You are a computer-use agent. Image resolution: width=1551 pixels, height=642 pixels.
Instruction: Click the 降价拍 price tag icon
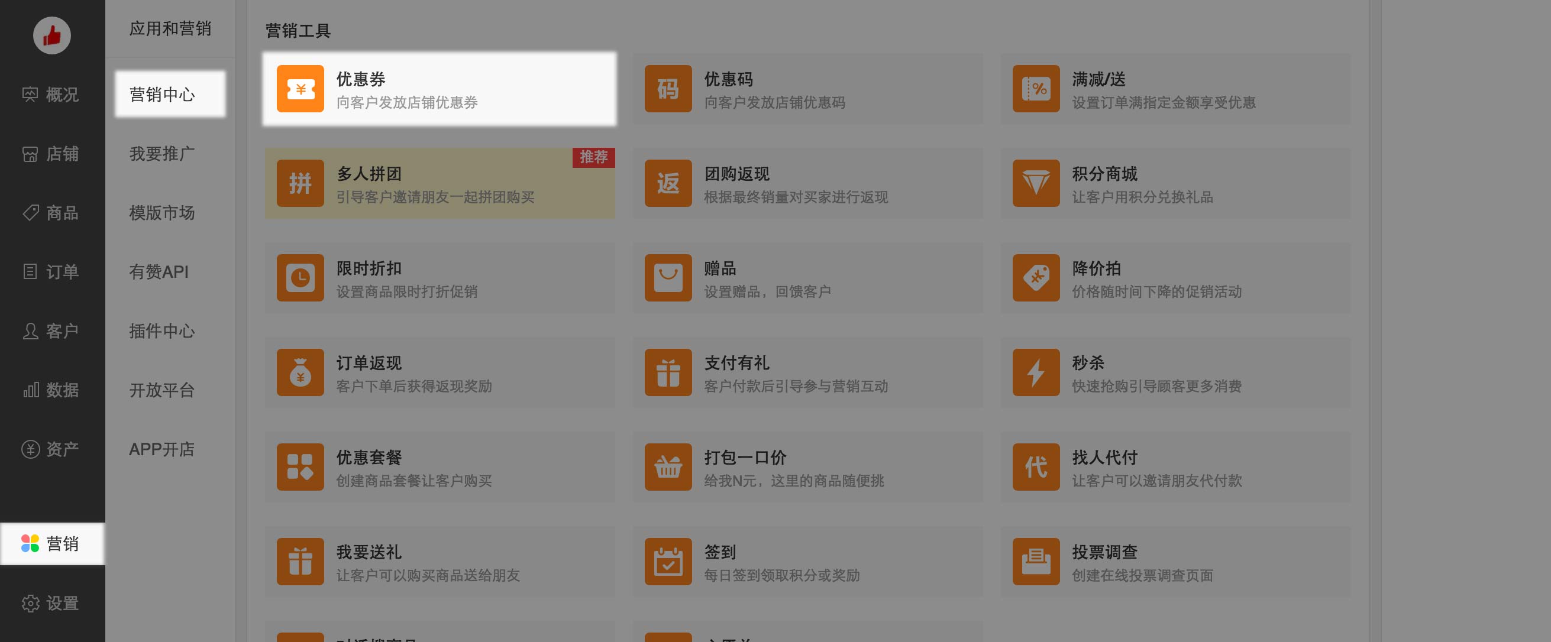point(1036,277)
